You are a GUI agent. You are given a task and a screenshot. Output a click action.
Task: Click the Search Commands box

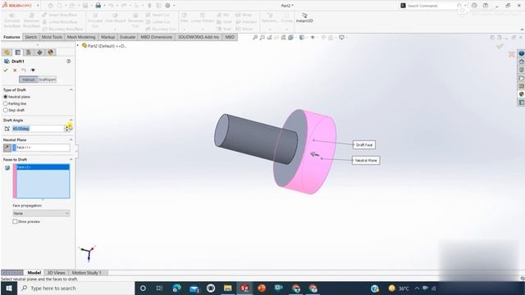click(x=431, y=6)
